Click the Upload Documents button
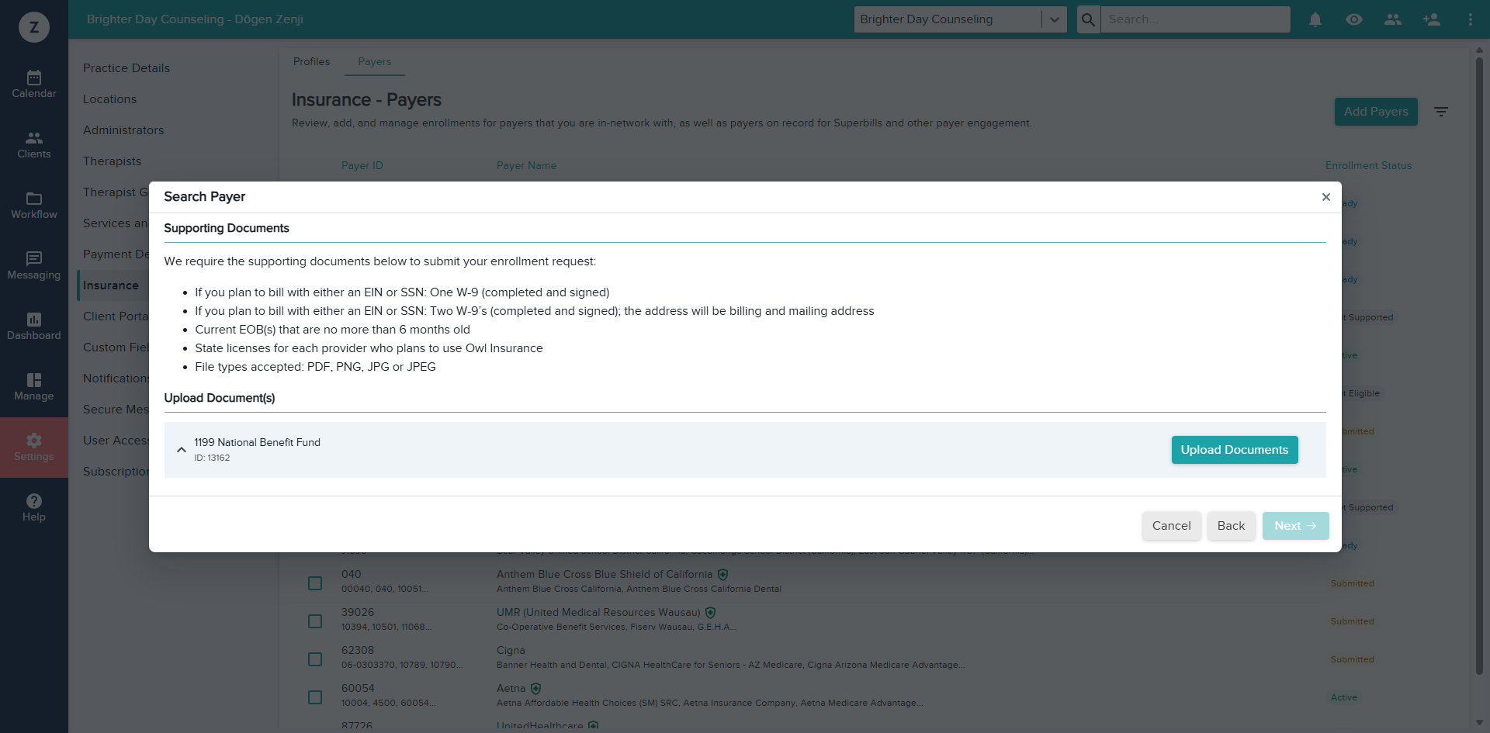Screen dimensions: 1490x733 pyautogui.click(x=1235, y=450)
